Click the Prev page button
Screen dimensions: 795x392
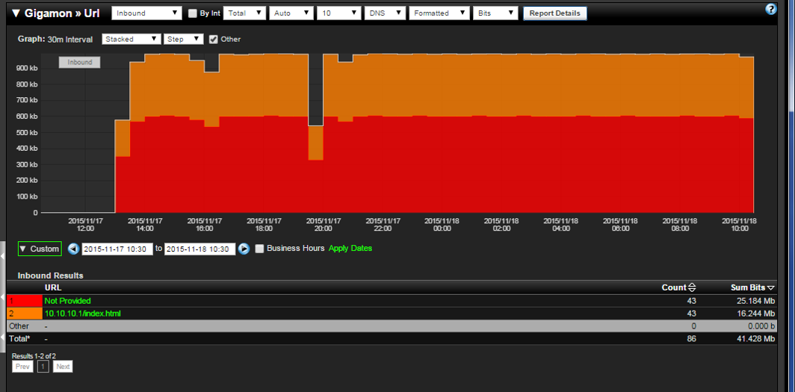[x=23, y=366]
